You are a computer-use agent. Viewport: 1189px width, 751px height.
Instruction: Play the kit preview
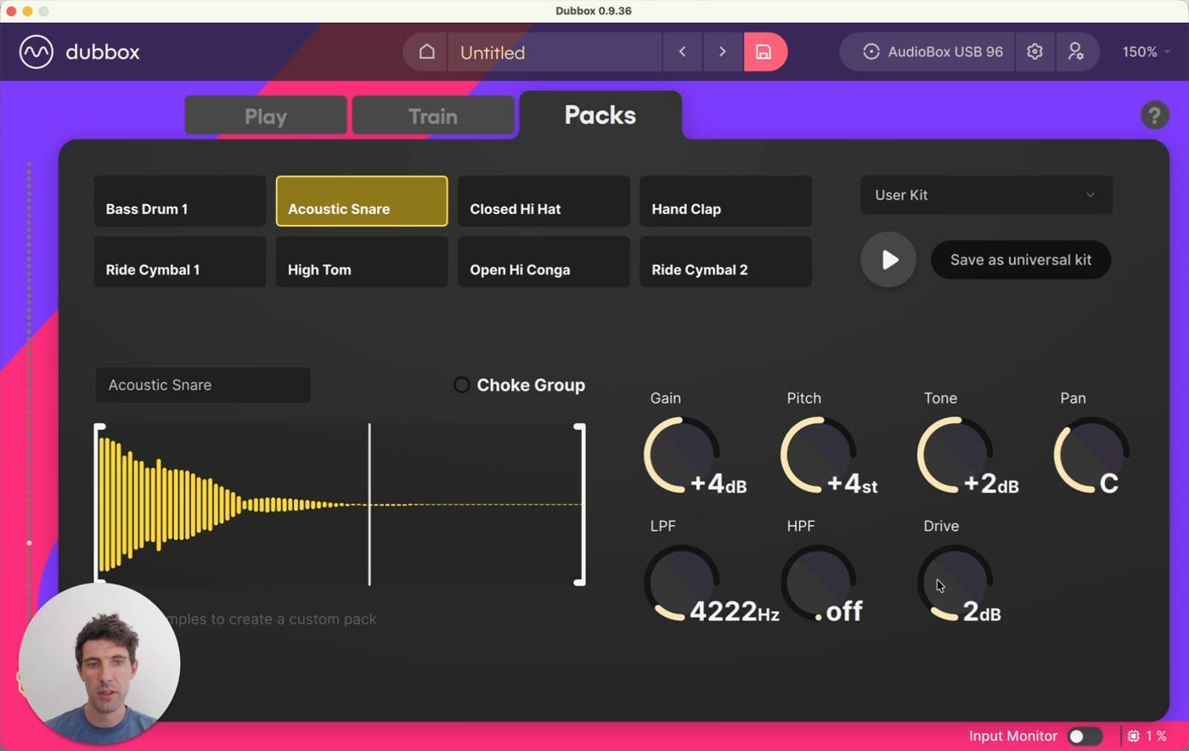[x=888, y=259]
